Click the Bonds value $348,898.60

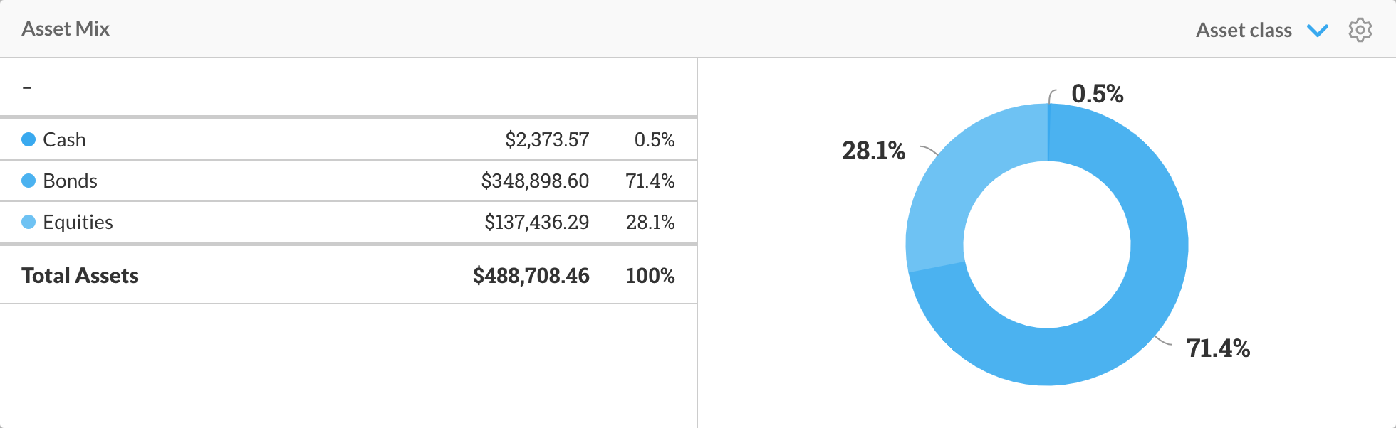coord(535,181)
